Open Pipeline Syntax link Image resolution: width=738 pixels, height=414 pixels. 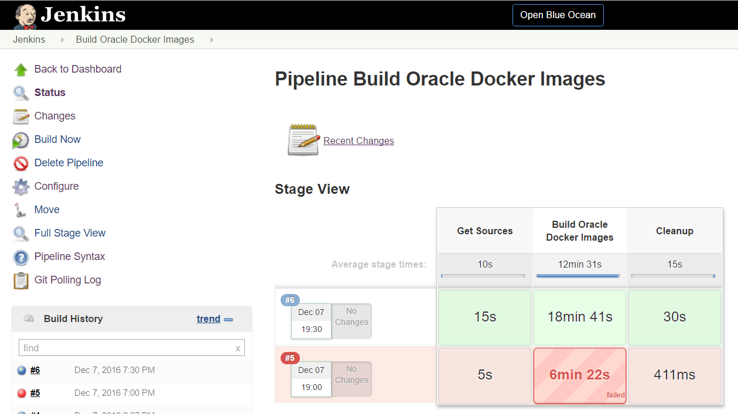click(x=70, y=256)
